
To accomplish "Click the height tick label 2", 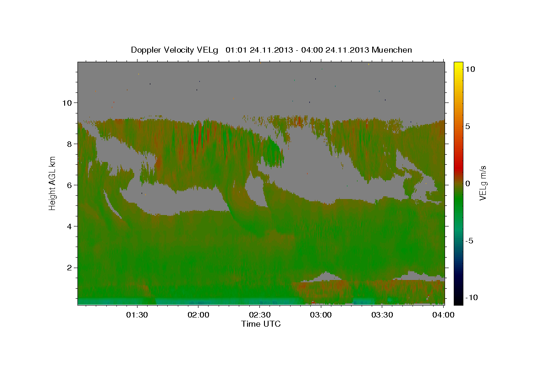I will point(71,267).
